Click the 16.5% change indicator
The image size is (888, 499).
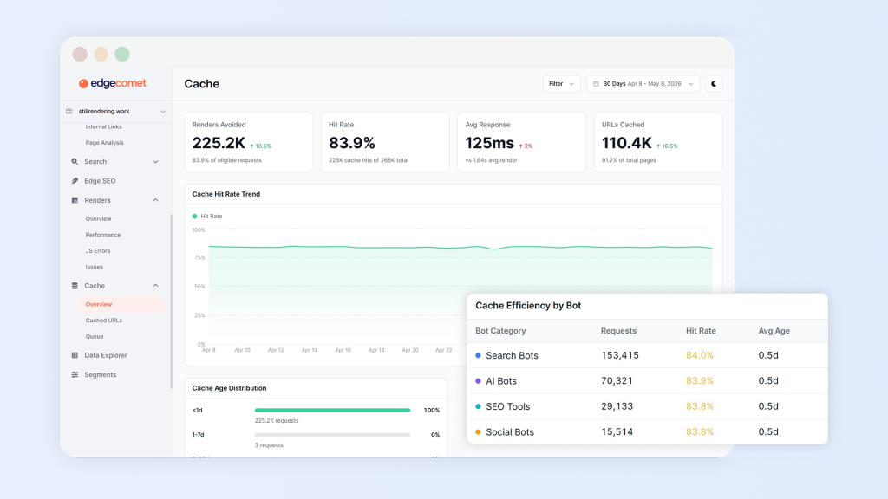tap(667, 146)
